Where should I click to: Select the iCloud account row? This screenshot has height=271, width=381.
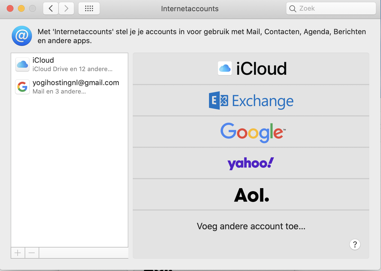pyautogui.click(x=69, y=64)
